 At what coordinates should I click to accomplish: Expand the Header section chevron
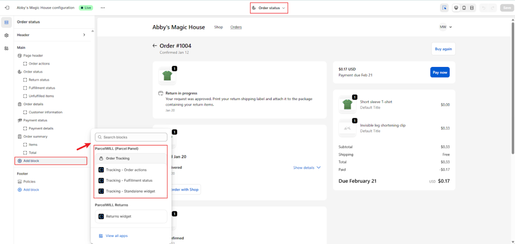point(84,35)
